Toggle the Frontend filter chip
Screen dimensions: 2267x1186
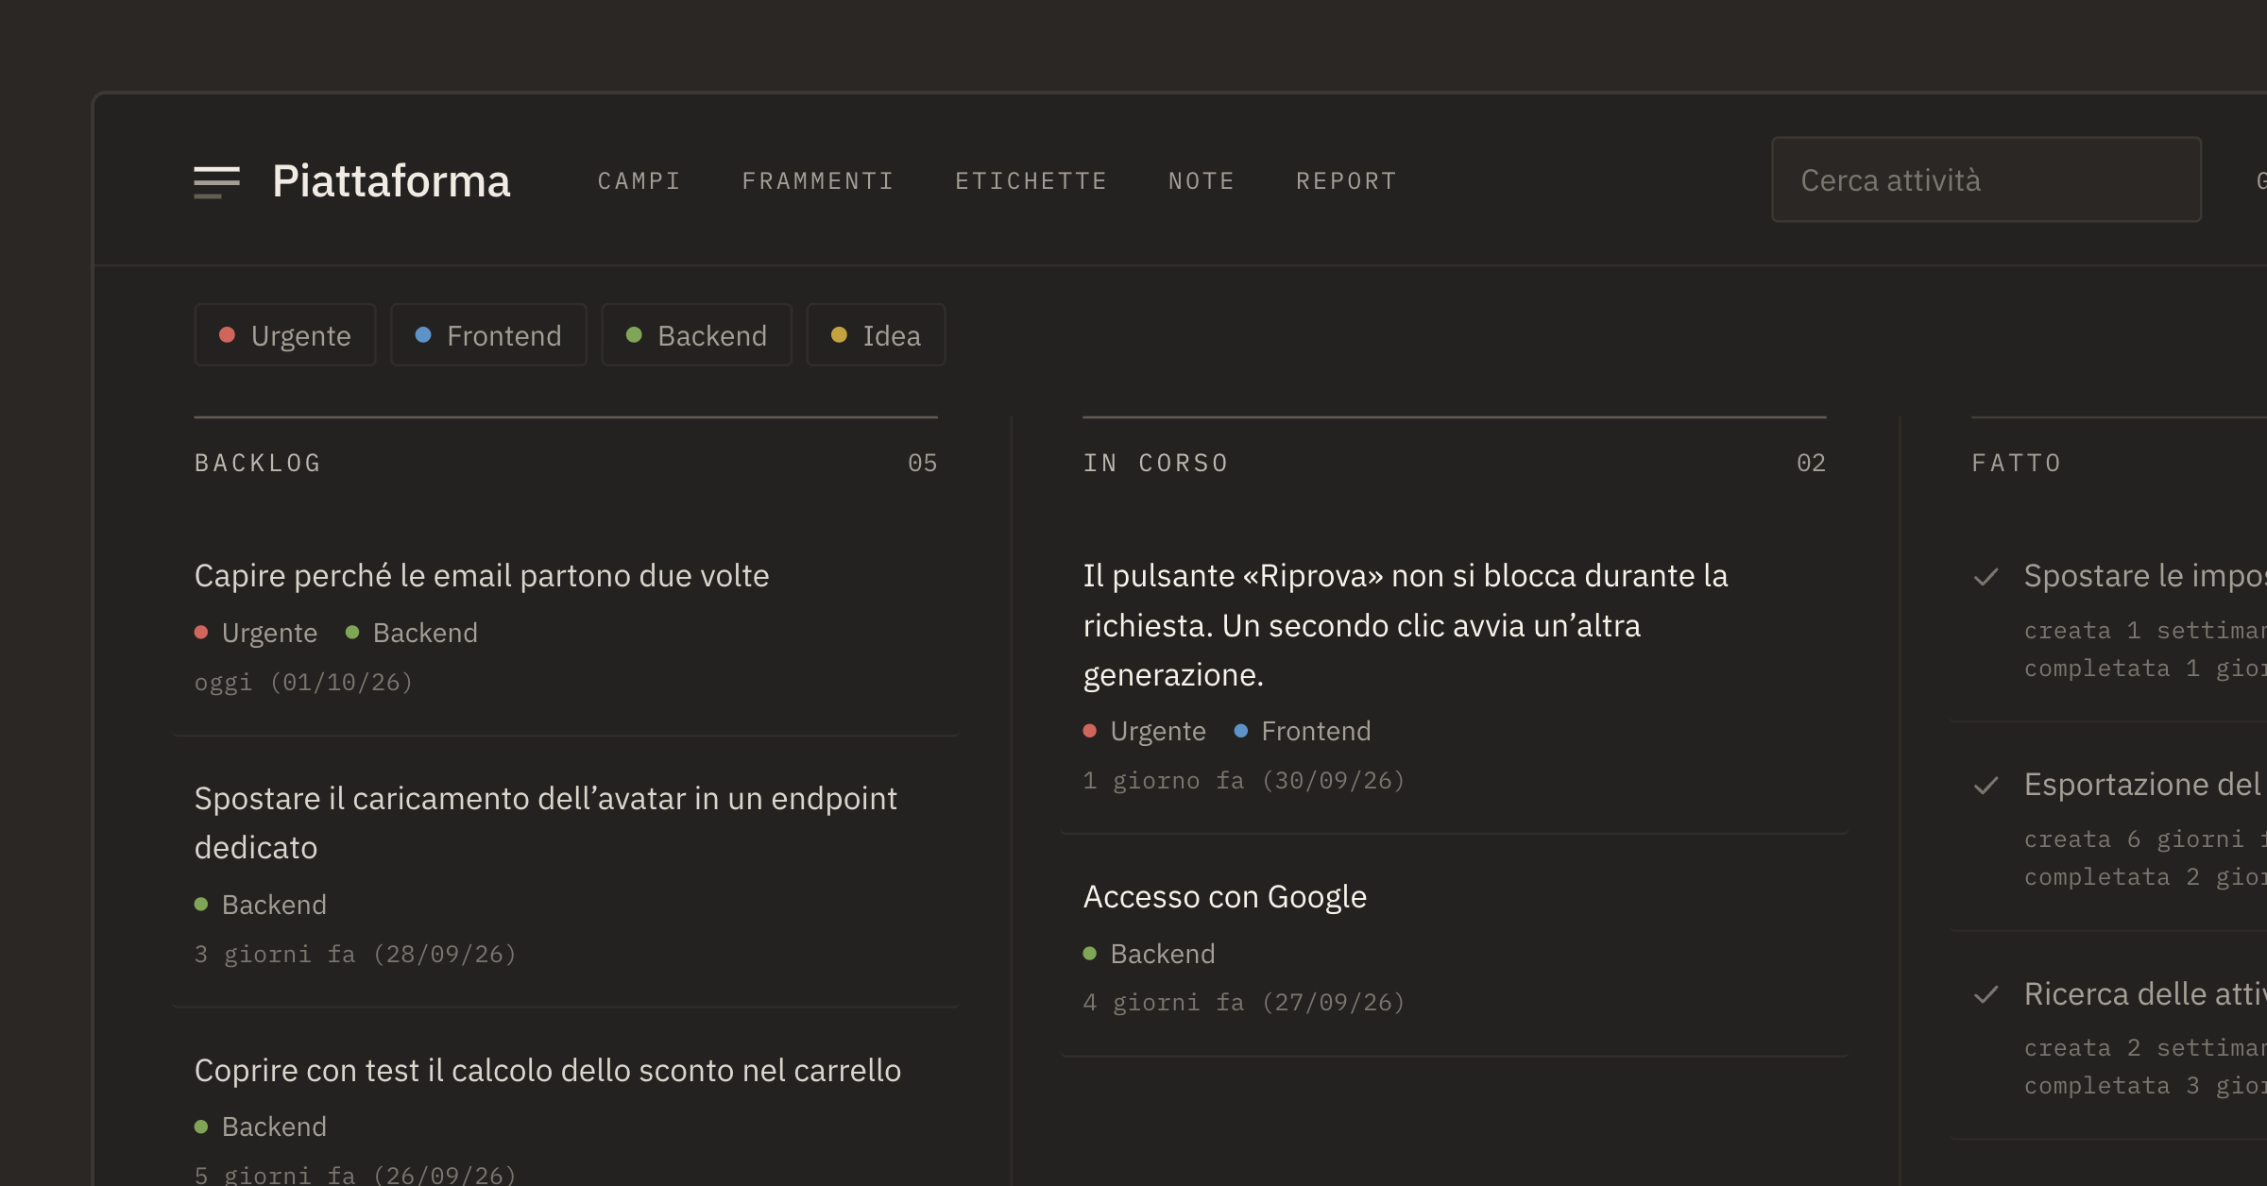[x=488, y=335]
